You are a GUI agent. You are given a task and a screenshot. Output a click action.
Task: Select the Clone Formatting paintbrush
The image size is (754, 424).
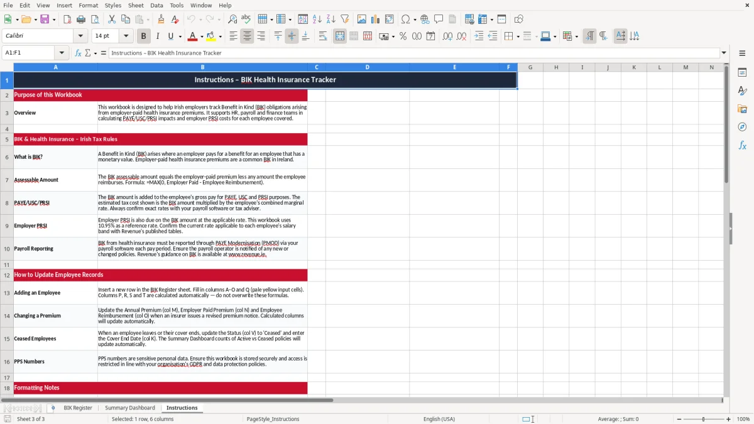tap(161, 19)
